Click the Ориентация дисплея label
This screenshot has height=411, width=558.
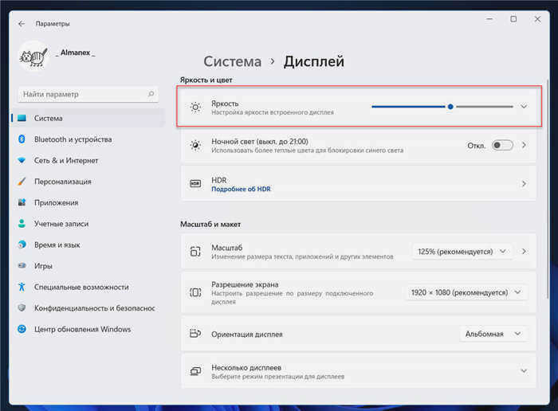[246, 335]
